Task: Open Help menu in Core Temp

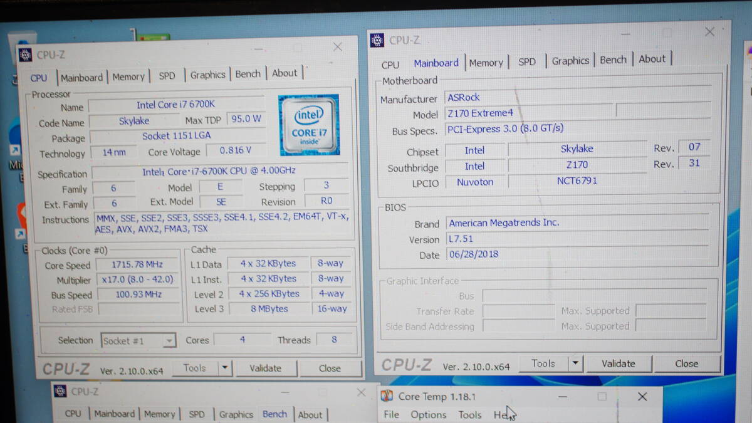Action: coord(503,415)
